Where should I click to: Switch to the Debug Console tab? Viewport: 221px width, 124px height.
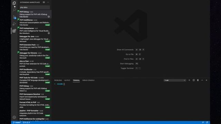[88, 80]
